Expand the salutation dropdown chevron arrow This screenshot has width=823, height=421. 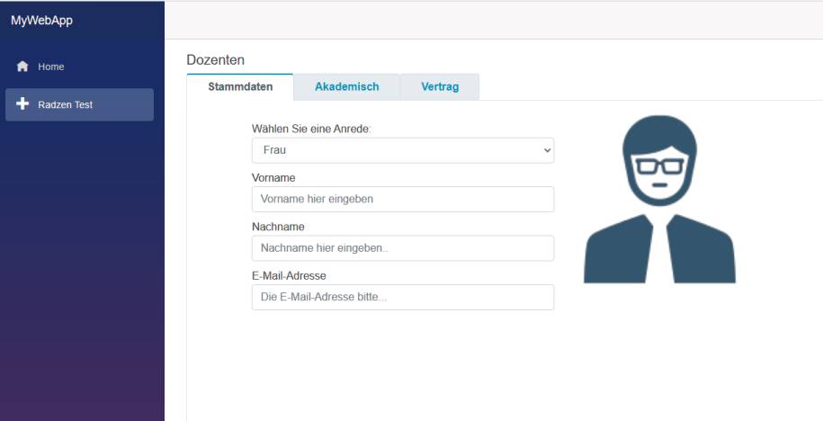tap(547, 150)
